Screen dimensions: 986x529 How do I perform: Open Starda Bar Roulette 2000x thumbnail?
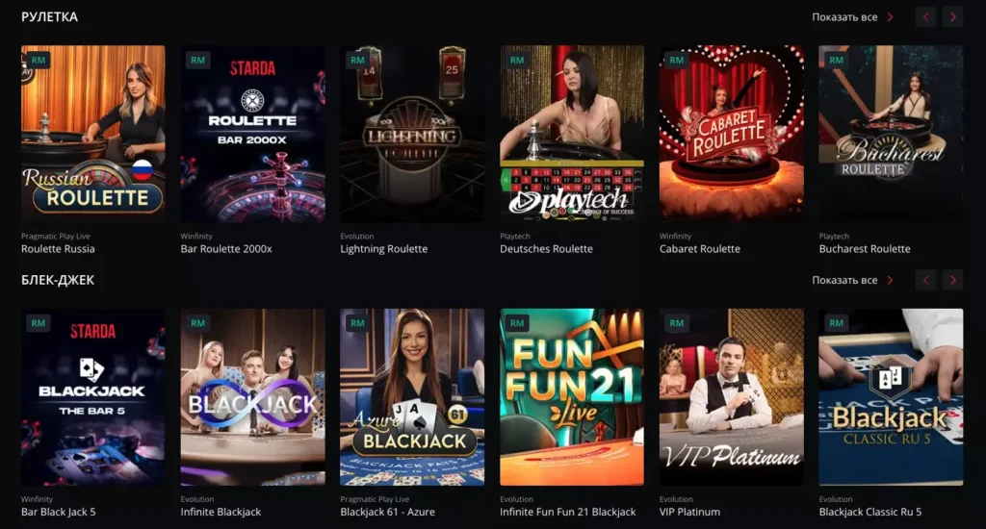click(x=253, y=133)
